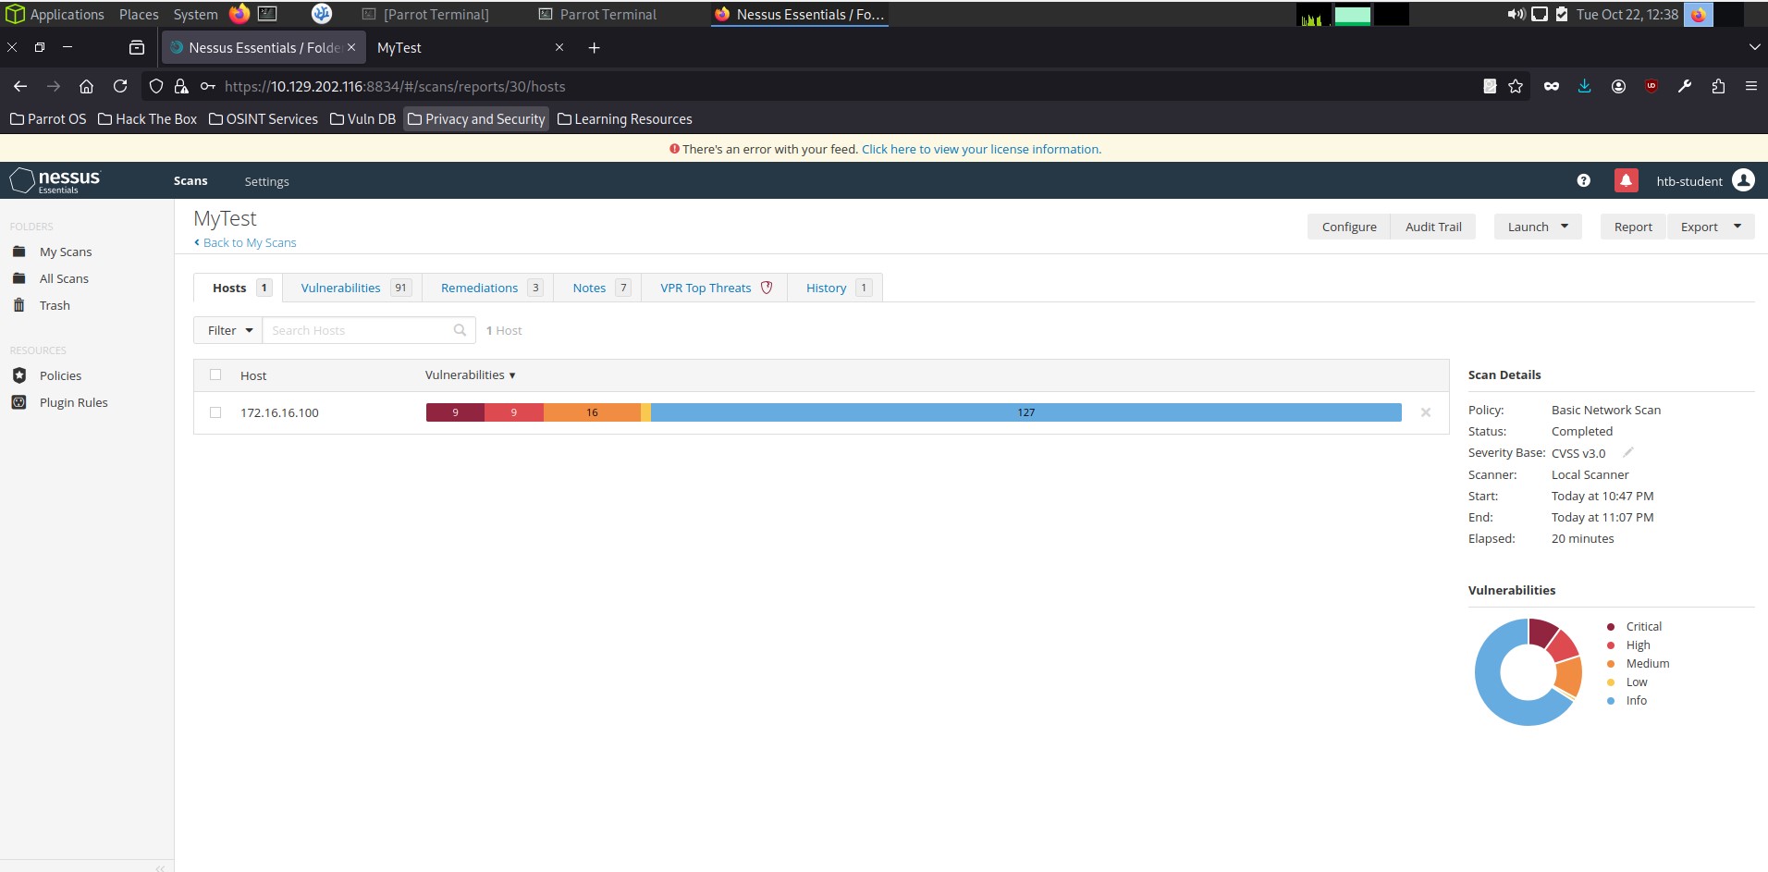Open a new browser tab with plus icon
Image resolution: width=1768 pixels, height=872 pixels.
pos(595,47)
